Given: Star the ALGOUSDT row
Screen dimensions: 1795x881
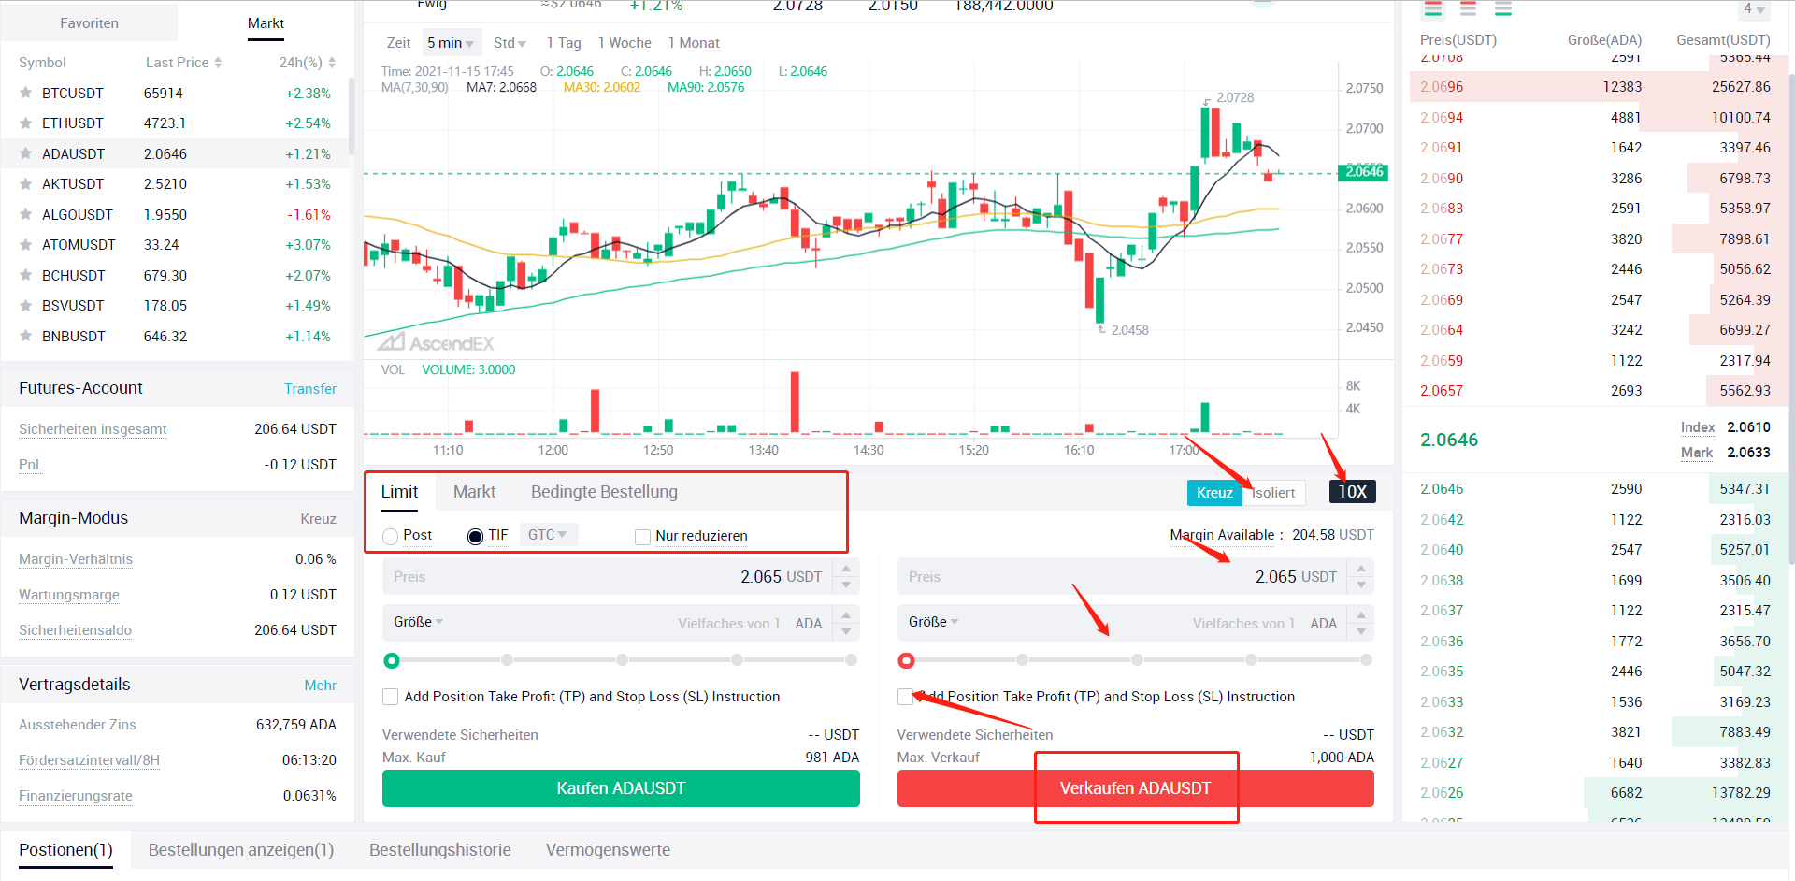Looking at the screenshot, I should click(x=26, y=214).
